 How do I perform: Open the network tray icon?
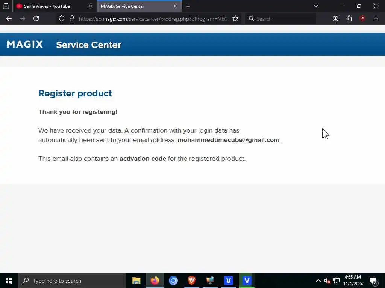pyautogui.click(x=336, y=280)
